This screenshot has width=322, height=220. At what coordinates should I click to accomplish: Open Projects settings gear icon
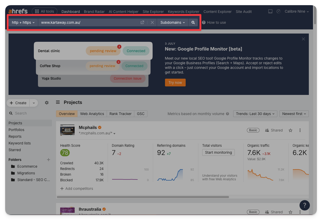[x=47, y=103]
